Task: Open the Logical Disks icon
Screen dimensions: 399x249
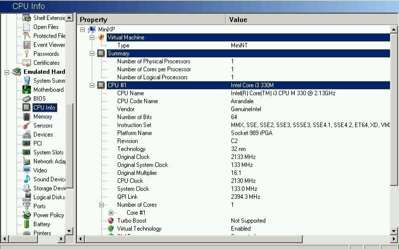Action: pyautogui.click(x=26, y=197)
